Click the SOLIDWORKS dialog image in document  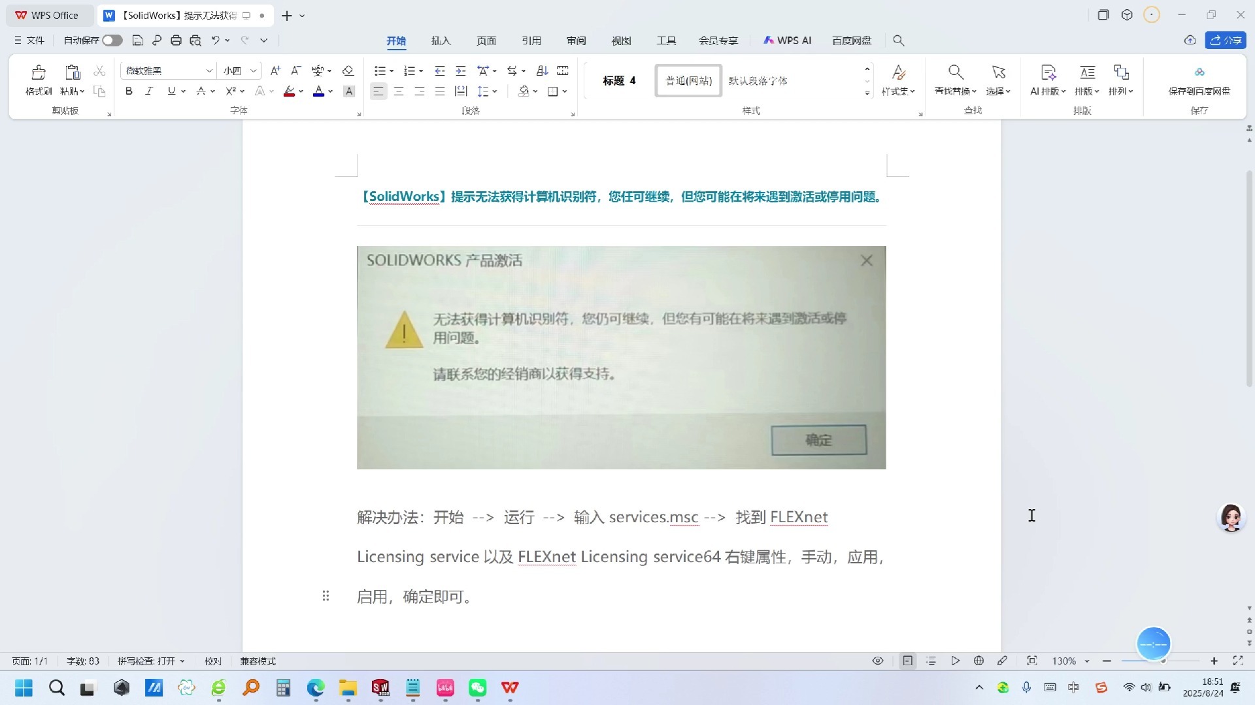621,358
